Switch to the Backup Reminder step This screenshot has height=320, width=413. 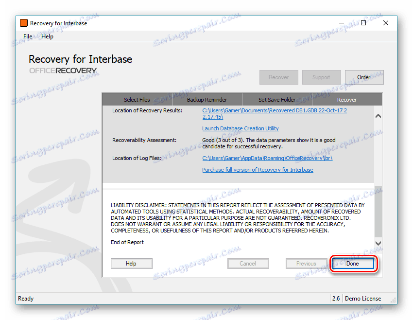point(207,100)
